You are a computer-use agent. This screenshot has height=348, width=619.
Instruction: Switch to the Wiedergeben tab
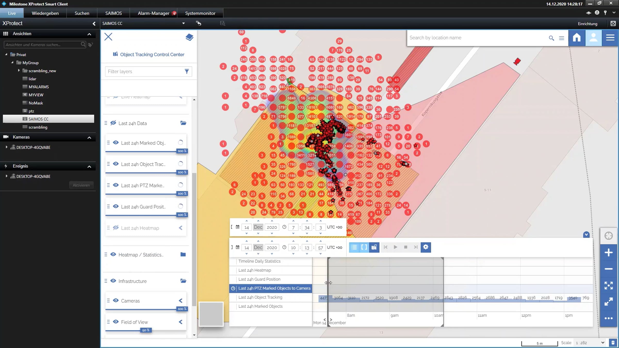pyautogui.click(x=45, y=13)
